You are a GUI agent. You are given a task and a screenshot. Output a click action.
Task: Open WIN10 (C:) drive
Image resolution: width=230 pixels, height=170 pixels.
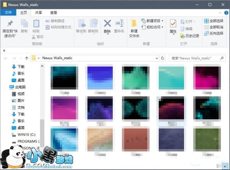(x=23, y=134)
